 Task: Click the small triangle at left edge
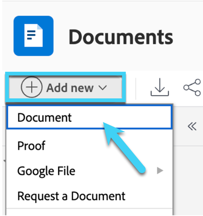5,161
